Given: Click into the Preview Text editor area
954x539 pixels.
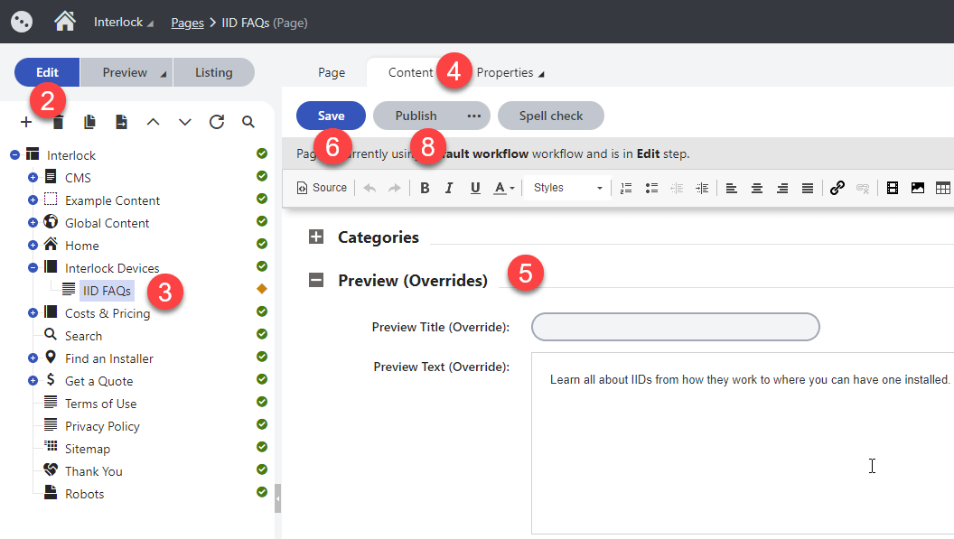Looking at the screenshot, I should tap(743, 443).
